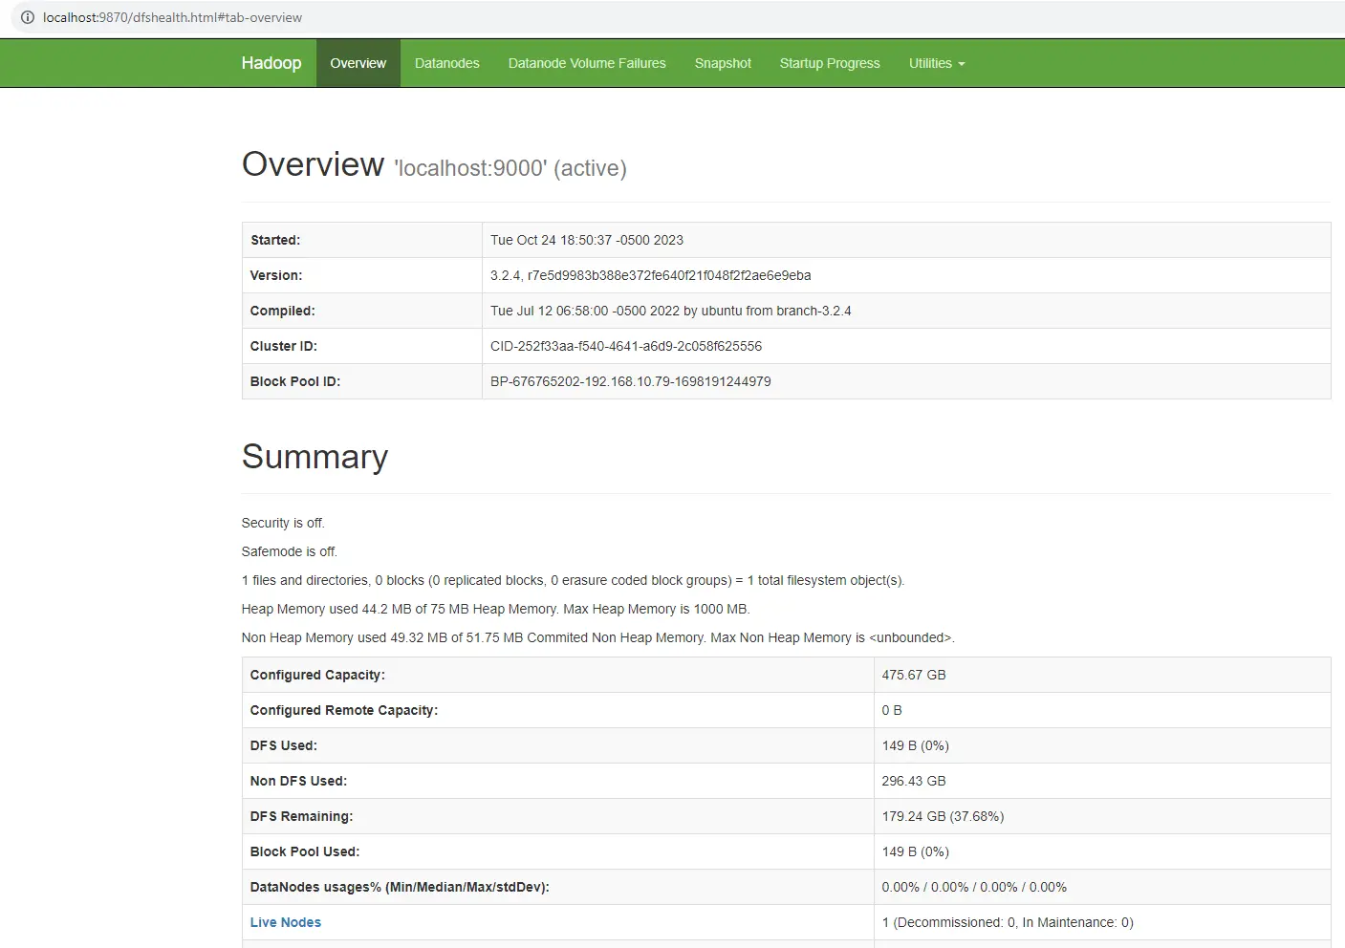
Task: Click the Started: row label
Action: [275, 240]
